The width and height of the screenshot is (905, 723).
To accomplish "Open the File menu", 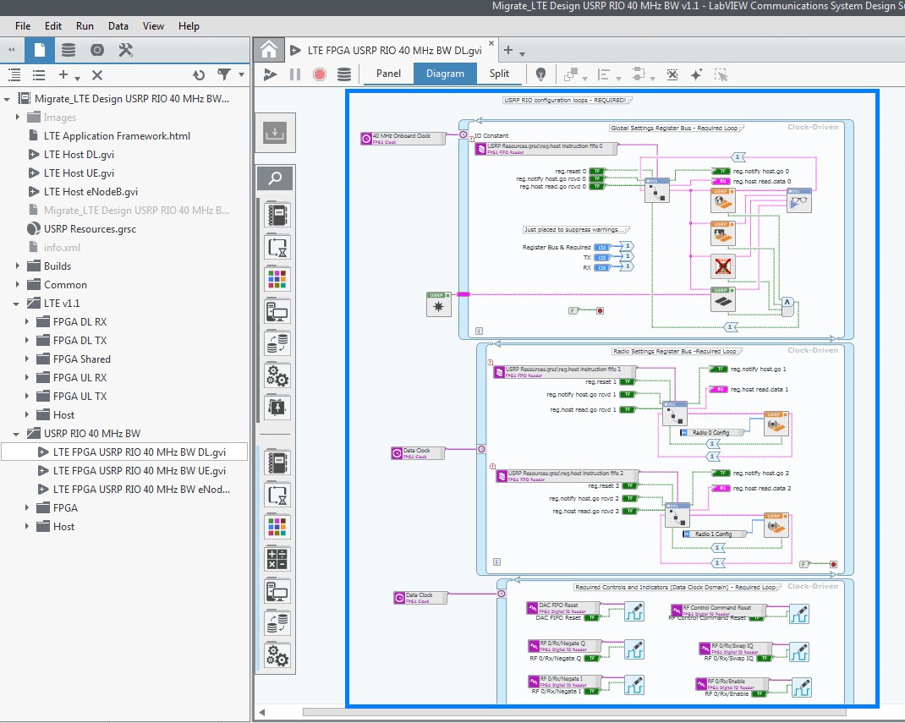I will pyautogui.click(x=23, y=26).
